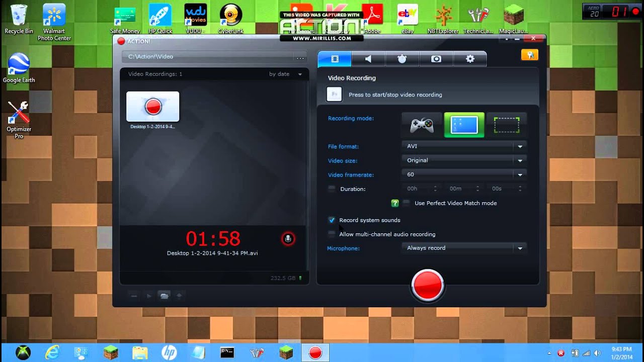
Task: Open the Safe Money desktop shortcut
Action: coord(125,21)
